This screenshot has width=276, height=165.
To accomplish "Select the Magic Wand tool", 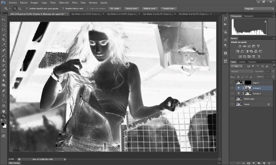I will [4, 35].
